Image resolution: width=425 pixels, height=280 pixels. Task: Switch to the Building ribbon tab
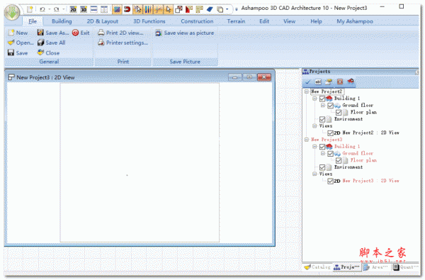(62, 21)
